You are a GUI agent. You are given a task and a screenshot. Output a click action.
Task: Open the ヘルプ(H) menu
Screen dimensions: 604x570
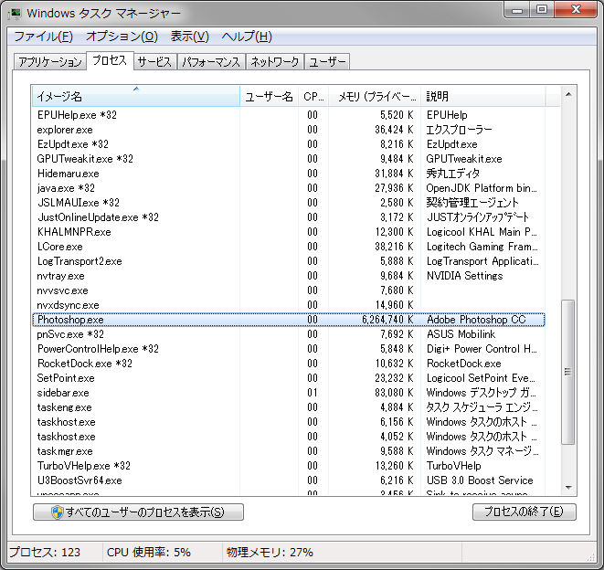[247, 37]
